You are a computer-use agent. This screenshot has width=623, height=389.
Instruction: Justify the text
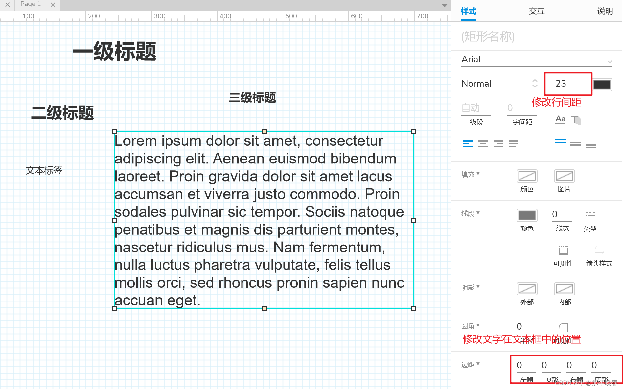pos(513,143)
